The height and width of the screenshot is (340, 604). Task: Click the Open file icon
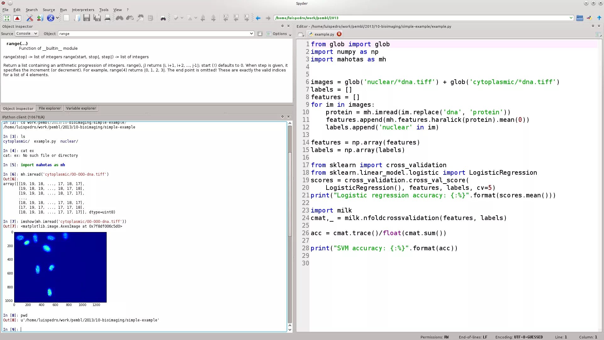click(77, 18)
